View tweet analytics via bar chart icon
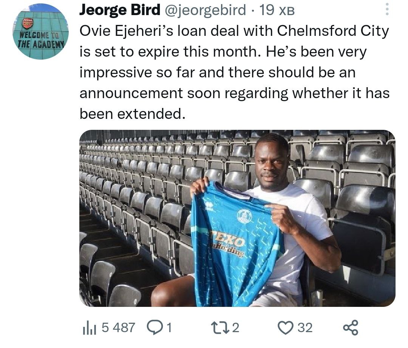 [x=88, y=328]
